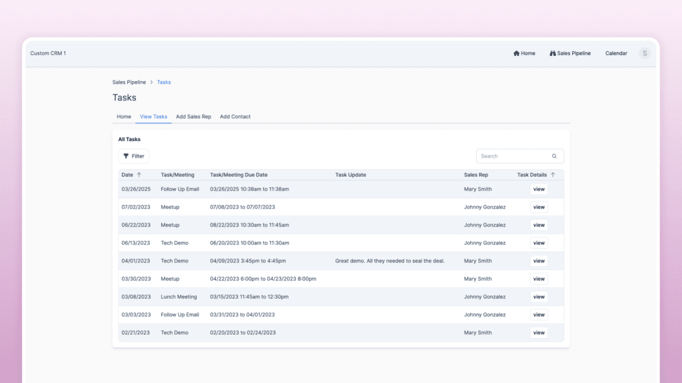This screenshot has width=682, height=383.
Task: Click the Filter button
Action: [x=133, y=156]
